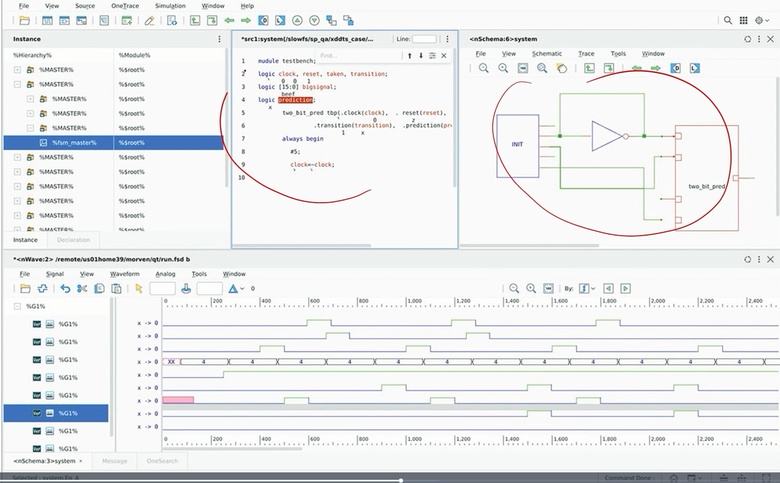Click in the Line number input field
This screenshot has height=483, width=780.
[x=424, y=39]
